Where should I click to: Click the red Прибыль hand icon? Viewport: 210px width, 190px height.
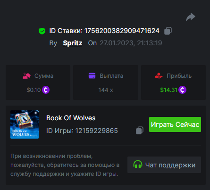tap(159, 75)
